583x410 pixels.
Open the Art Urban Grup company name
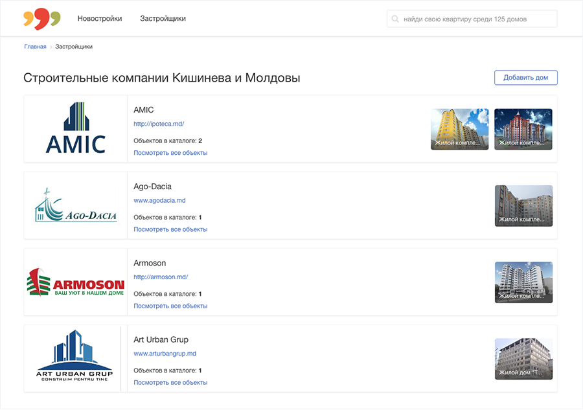pyautogui.click(x=161, y=340)
